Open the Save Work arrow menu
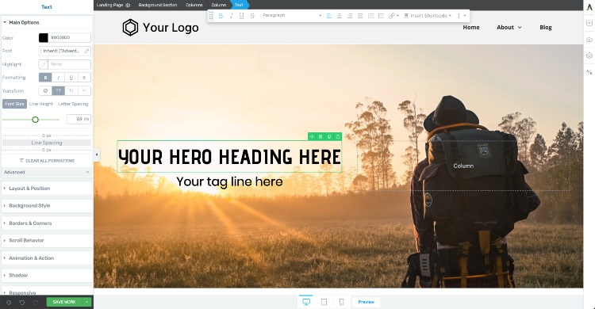The height and width of the screenshot is (309, 595). point(87,302)
